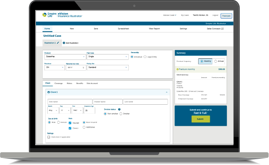
Task: Collapse the Client 1 panel chevron
Action: click(x=166, y=92)
